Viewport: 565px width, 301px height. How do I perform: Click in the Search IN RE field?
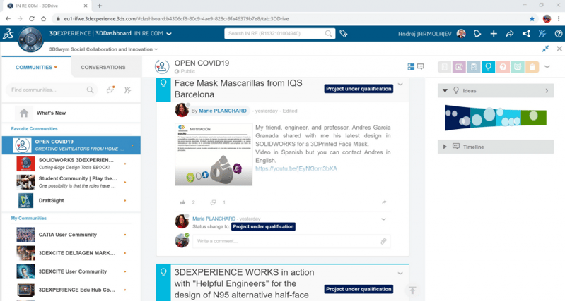click(x=279, y=33)
